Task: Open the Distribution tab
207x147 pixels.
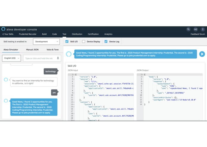Action: click(x=77, y=34)
